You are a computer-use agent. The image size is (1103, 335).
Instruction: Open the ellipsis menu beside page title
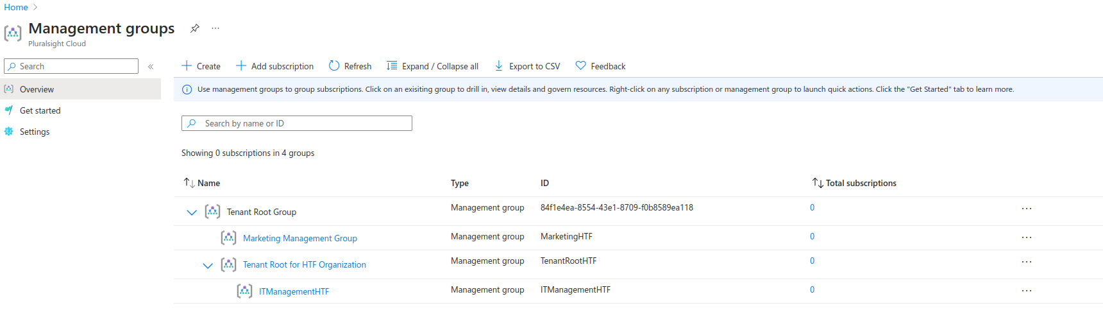click(215, 28)
